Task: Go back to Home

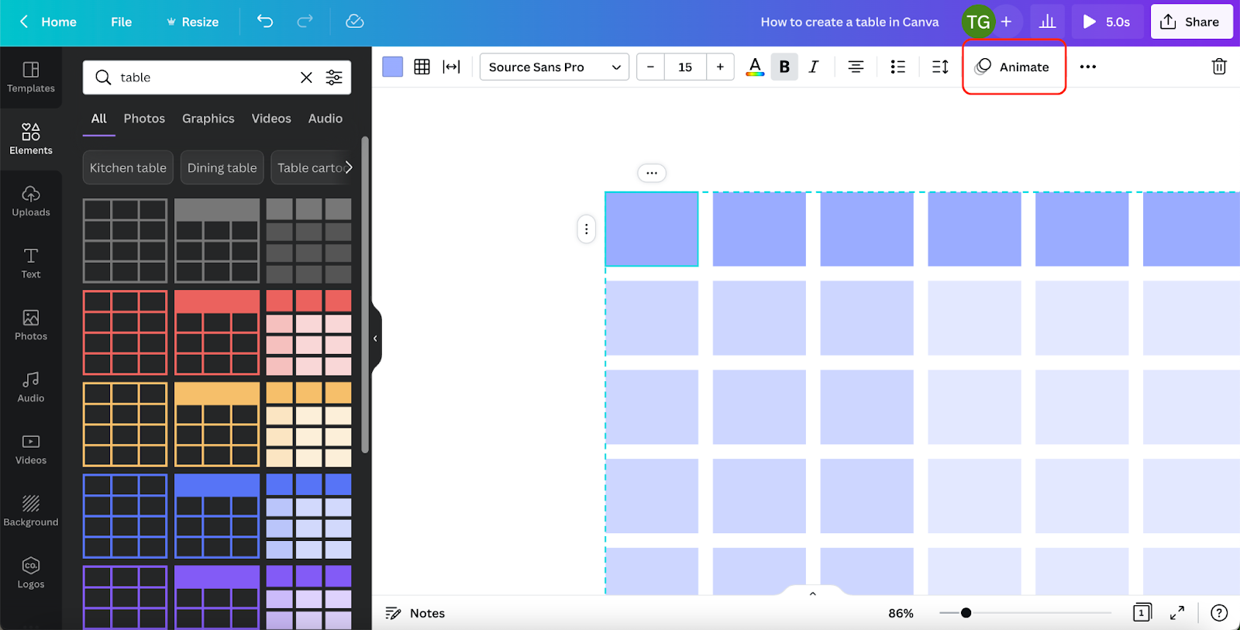Action: [x=48, y=22]
